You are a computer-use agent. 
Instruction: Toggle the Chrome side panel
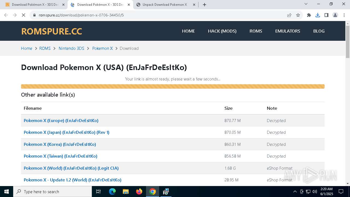click(x=326, y=15)
